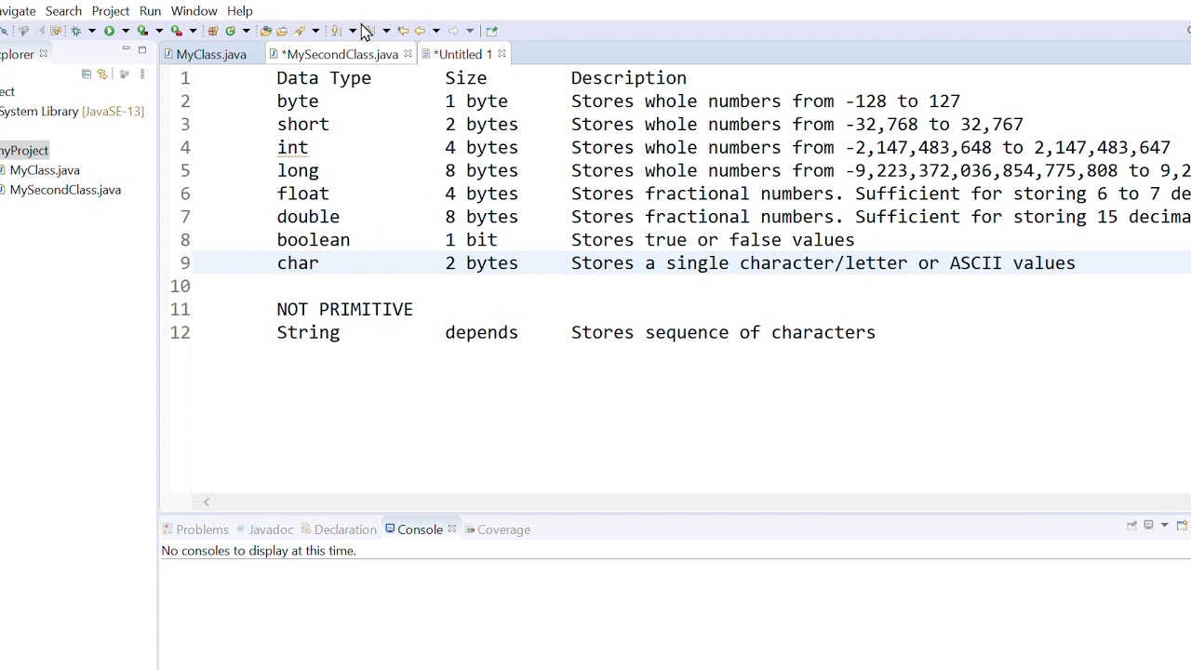Switch to the Javadoc view tab

coord(265,529)
